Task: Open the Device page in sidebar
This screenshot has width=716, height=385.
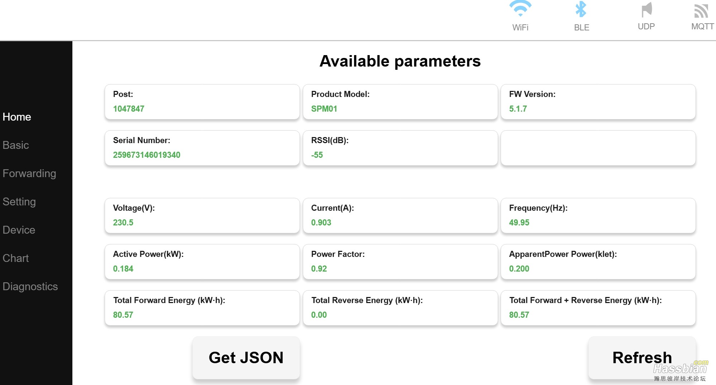Action: coord(19,230)
